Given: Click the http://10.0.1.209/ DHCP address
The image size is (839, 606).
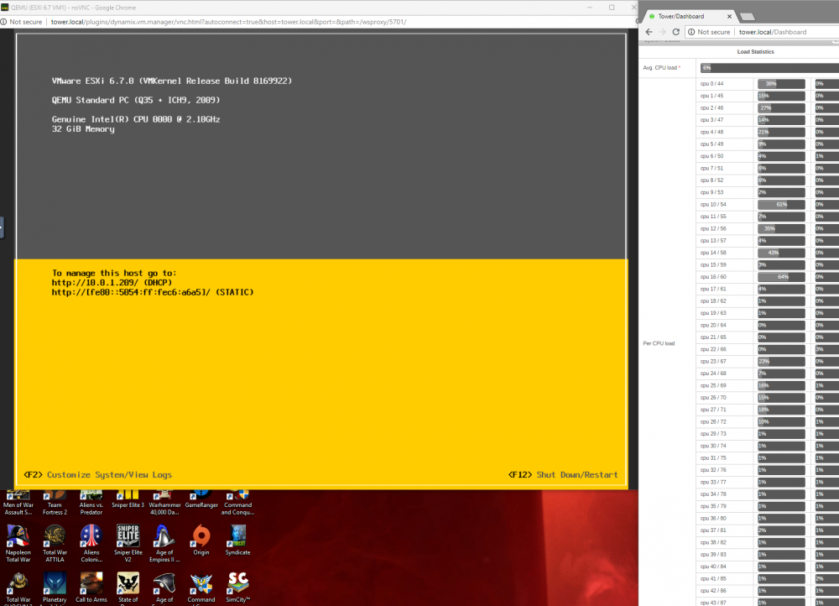Looking at the screenshot, I should pos(112,283).
